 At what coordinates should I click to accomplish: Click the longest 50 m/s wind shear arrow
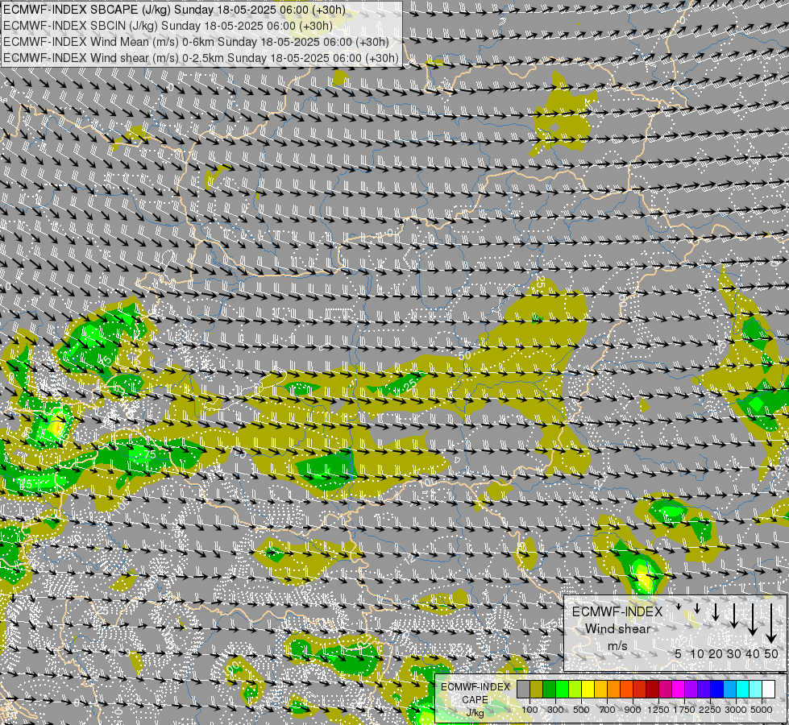pos(771,623)
